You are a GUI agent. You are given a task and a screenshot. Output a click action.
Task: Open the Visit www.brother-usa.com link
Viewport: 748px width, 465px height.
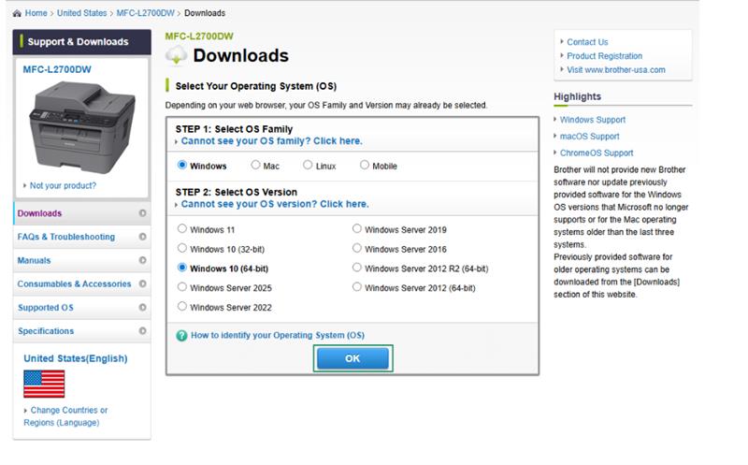point(616,69)
